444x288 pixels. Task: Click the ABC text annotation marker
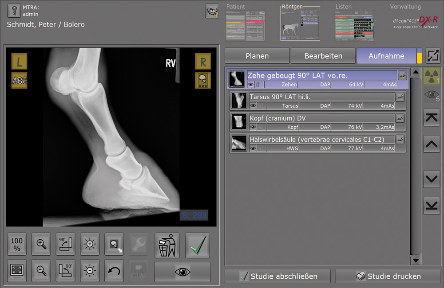point(19,80)
